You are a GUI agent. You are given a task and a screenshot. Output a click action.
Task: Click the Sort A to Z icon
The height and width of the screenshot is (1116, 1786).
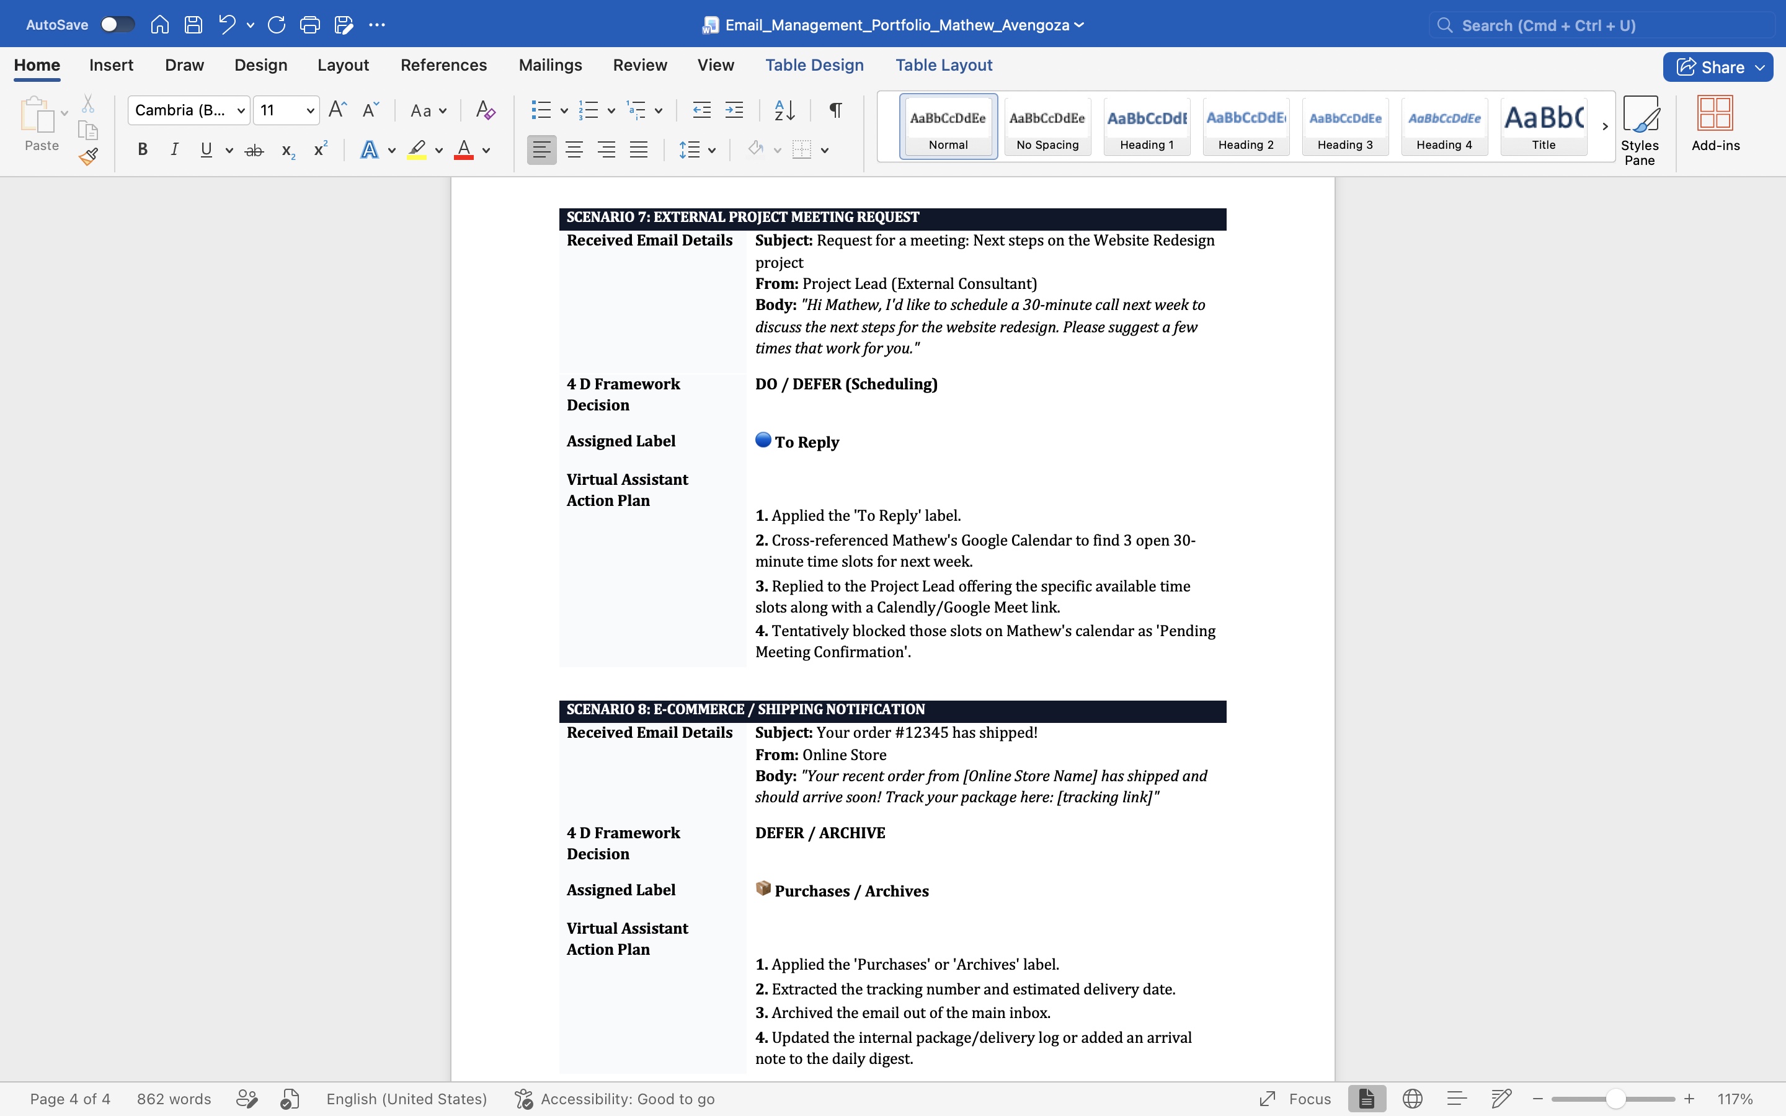(784, 110)
